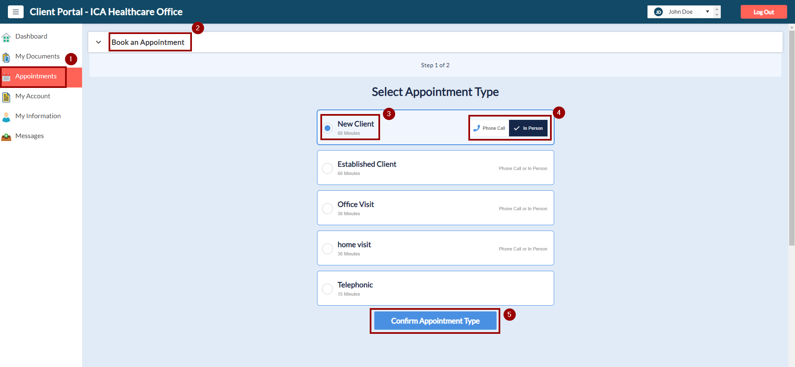Click the Messages inbox icon

(6, 137)
